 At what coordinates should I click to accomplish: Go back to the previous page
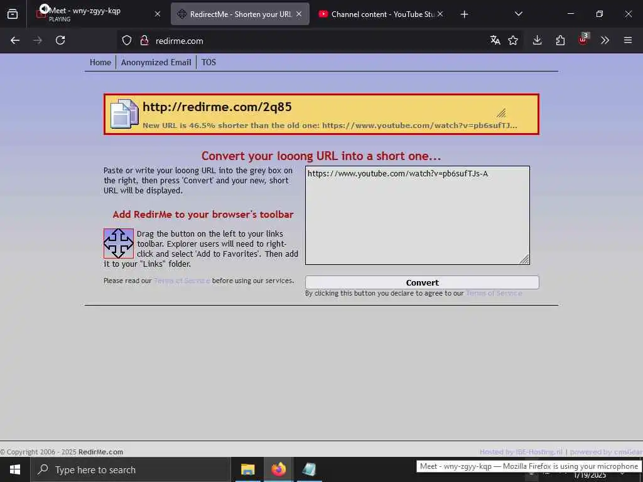click(x=15, y=40)
